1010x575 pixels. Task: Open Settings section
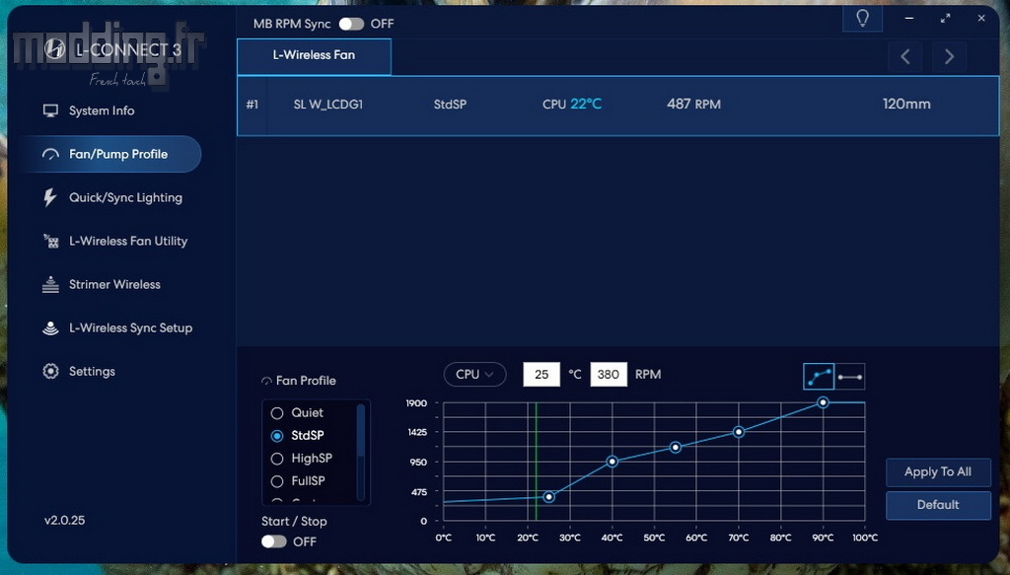(x=92, y=372)
